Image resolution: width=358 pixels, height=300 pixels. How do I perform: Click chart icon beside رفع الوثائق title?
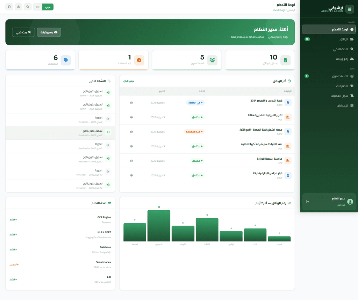[289, 203]
